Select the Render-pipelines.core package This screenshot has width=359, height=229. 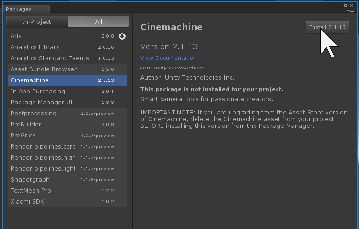pyautogui.click(x=68, y=147)
